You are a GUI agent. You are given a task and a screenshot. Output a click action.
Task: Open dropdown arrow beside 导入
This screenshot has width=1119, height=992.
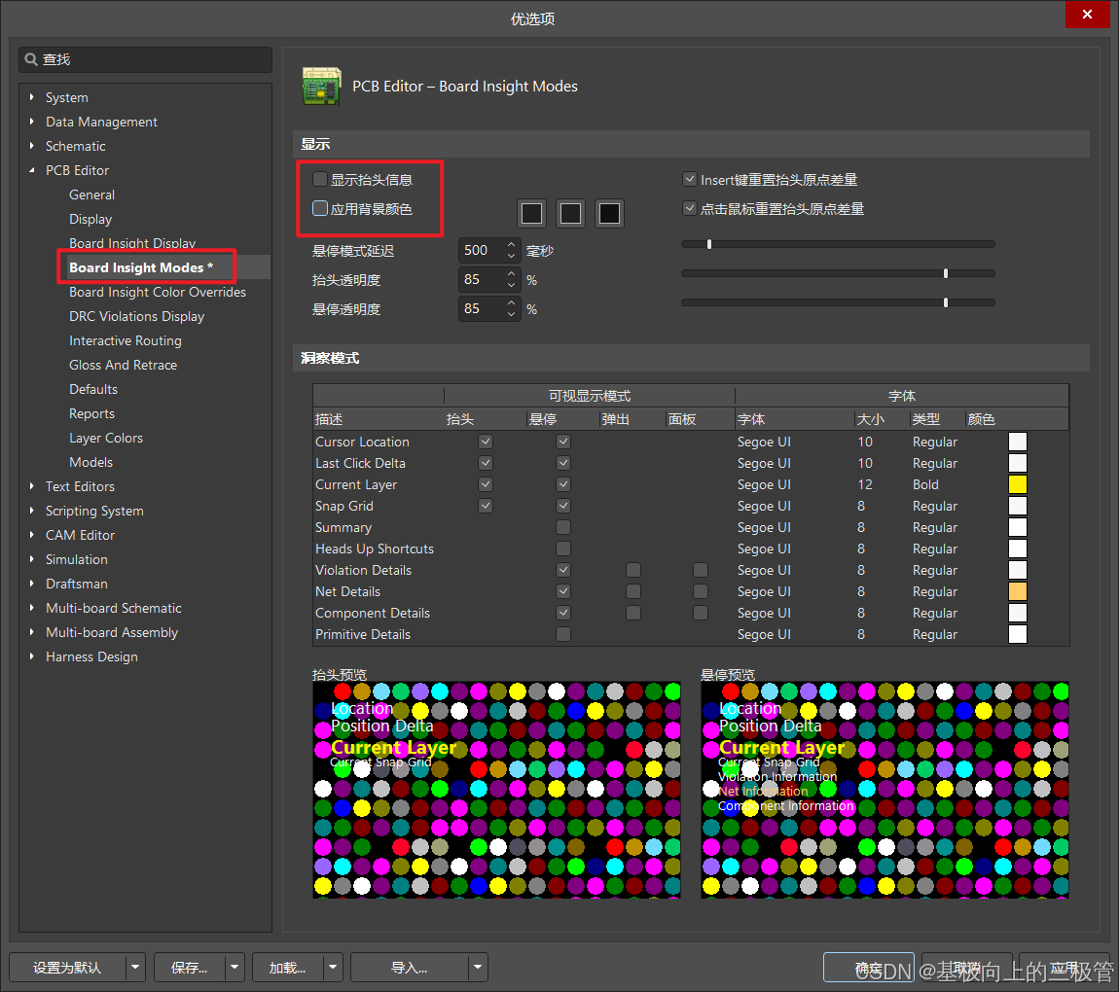click(x=478, y=968)
